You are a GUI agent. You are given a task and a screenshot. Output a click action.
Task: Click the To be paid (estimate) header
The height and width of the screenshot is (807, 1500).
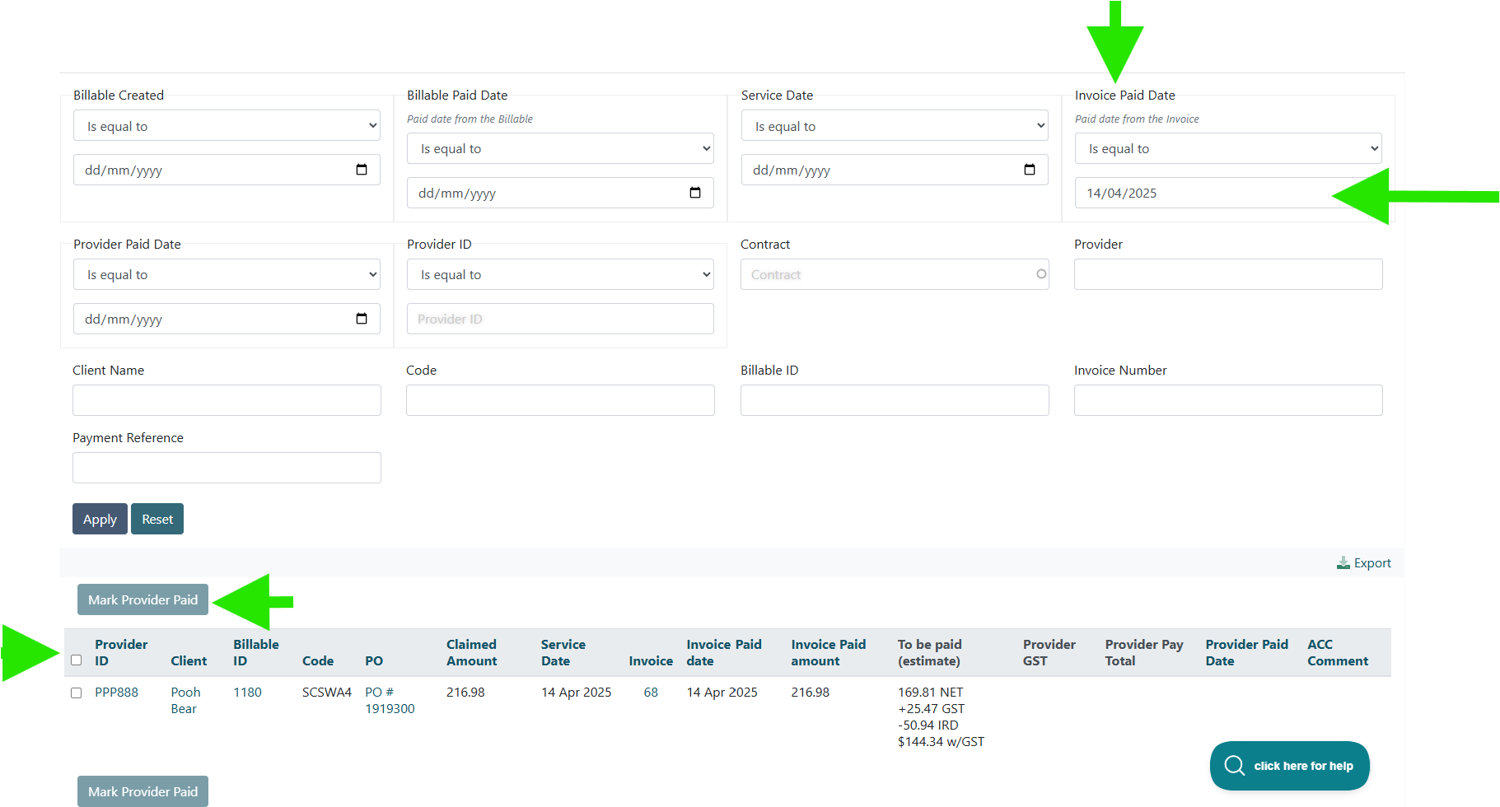930,652
